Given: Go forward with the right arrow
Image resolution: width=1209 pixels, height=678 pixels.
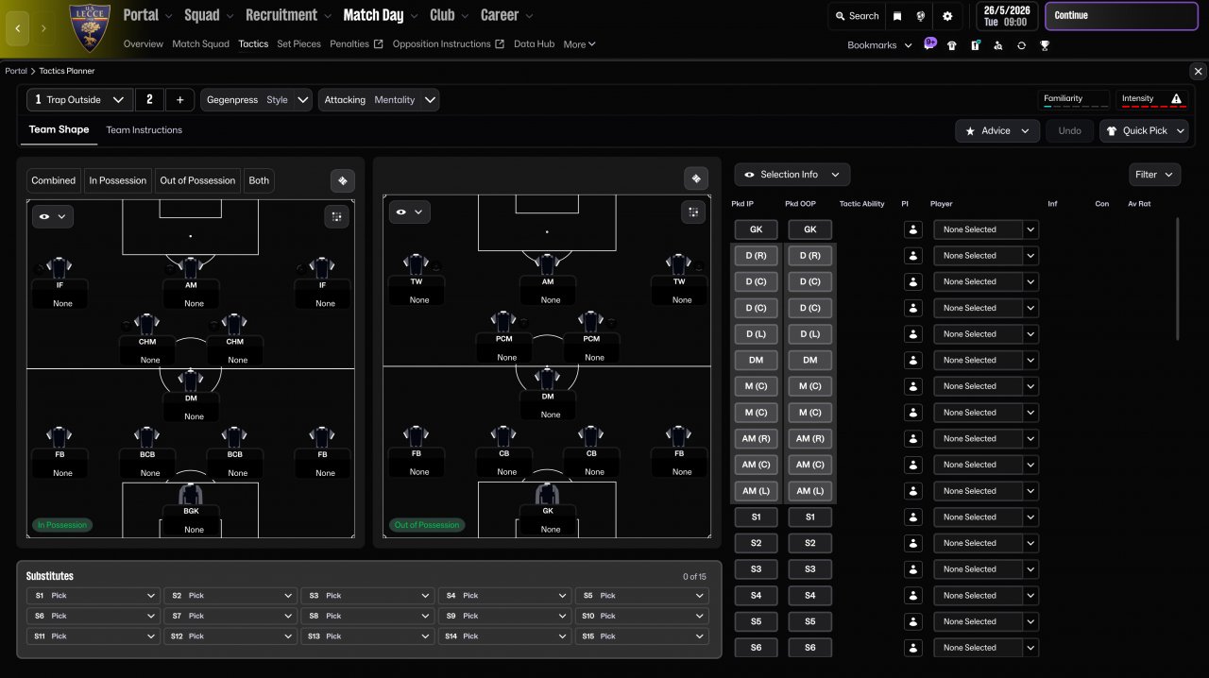Looking at the screenshot, I should click(43, 28).
